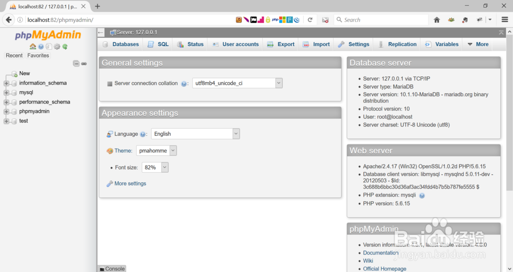This screenshot has height=272, width=513.
Task: Click the SQL docs icon next to help
Action: [x=49, y=47]
